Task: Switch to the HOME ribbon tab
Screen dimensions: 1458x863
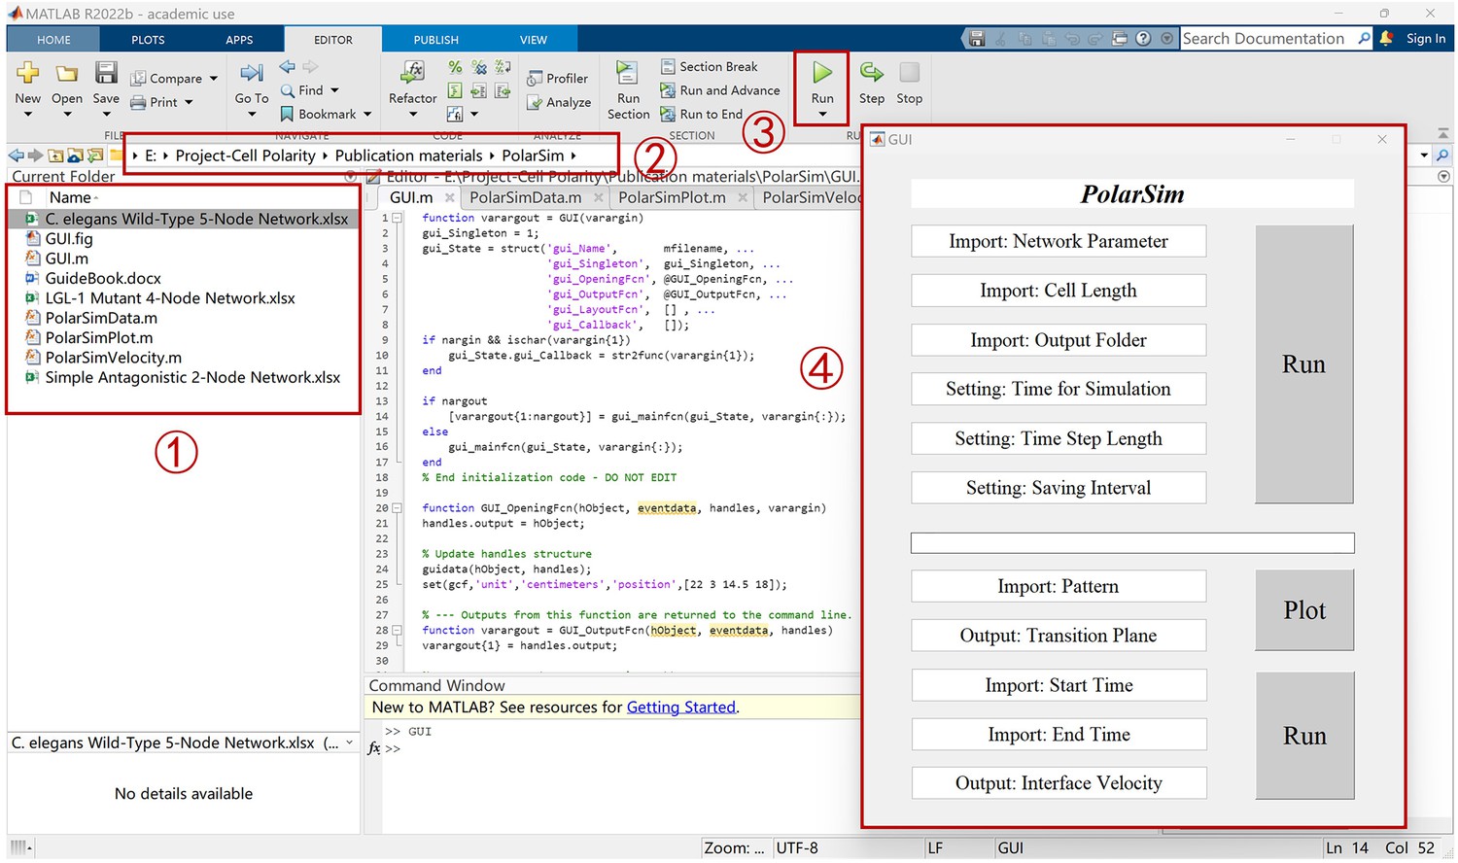Action: click(x=53, y=40)
